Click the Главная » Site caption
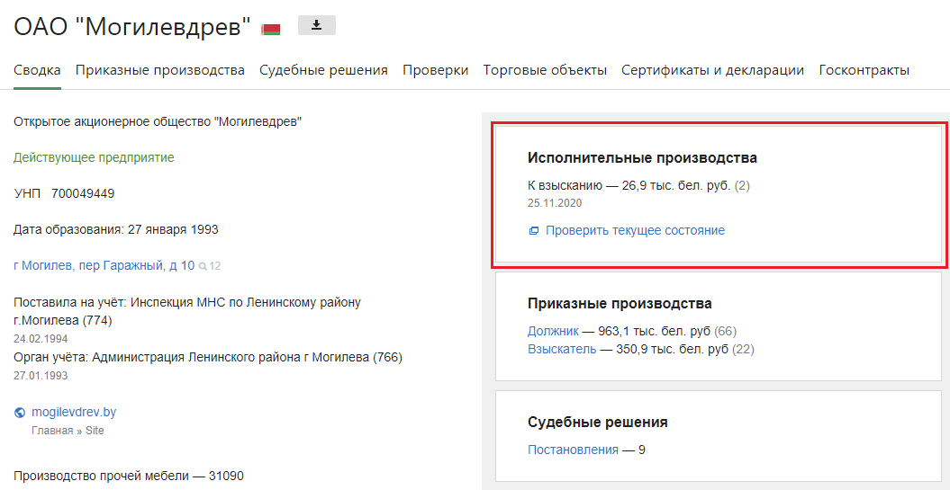This screenshot has height=490, width=950. coord(68,431)
